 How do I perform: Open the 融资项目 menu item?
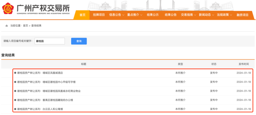click(242, 15)
